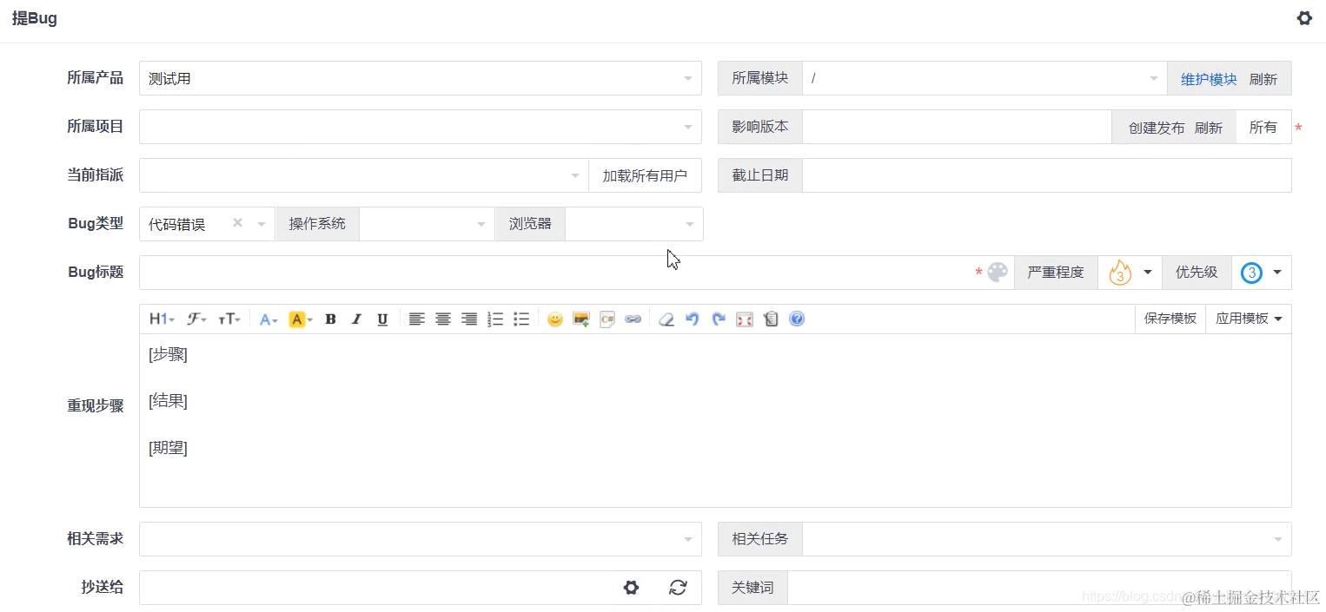Click 刷新 next to 创建发布
The image size is (1326, 612).
coord(1209,128)
